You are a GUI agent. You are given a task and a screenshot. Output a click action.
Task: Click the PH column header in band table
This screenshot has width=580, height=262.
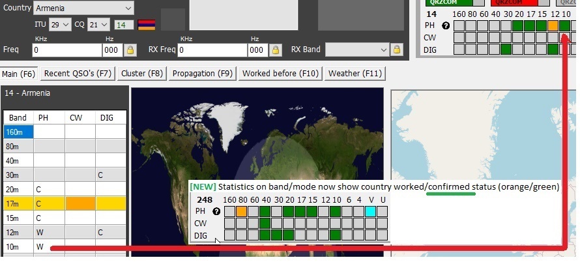tap(49, 118)
